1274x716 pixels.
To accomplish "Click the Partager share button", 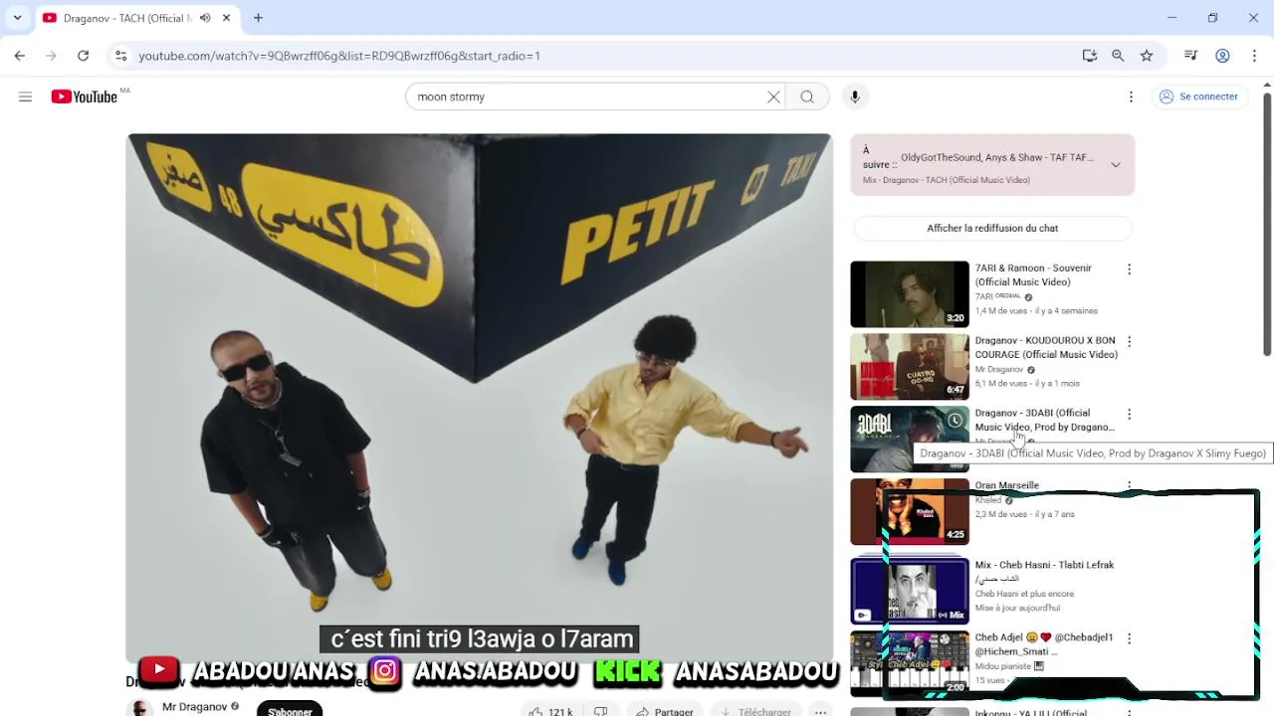I will (664, 711).
